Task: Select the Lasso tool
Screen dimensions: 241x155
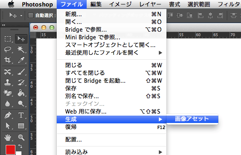Action: click(x=8, y=50)
